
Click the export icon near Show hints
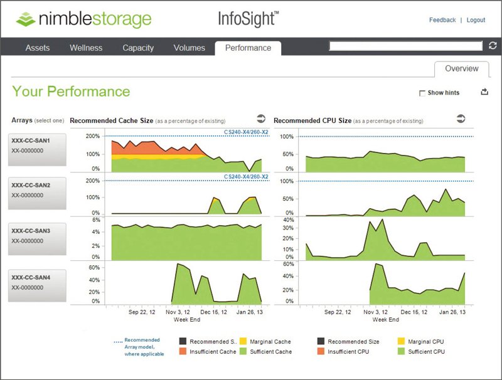484,92
